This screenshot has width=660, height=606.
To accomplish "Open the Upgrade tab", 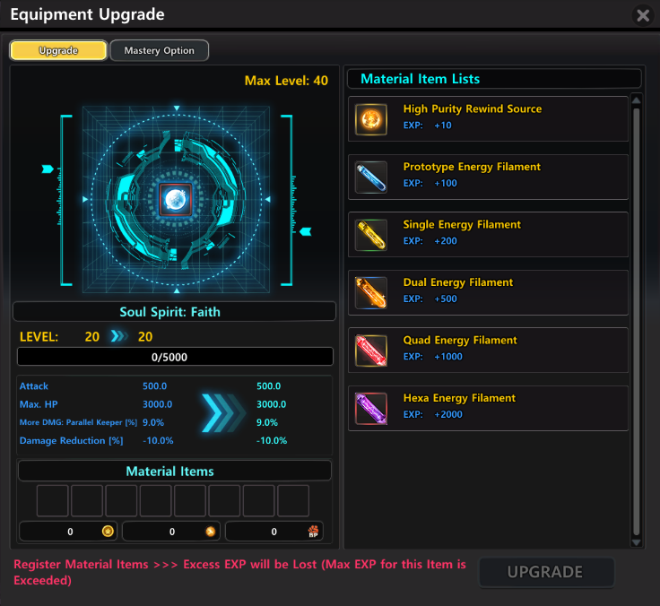I will (x=58, y=50).
